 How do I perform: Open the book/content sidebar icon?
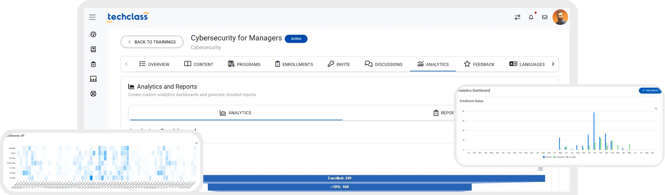tap(93, 49)
